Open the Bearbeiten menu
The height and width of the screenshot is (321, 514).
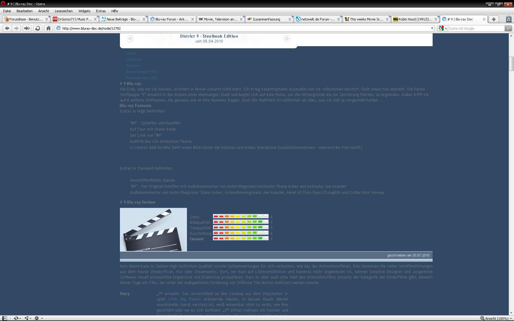pos(24,11)
